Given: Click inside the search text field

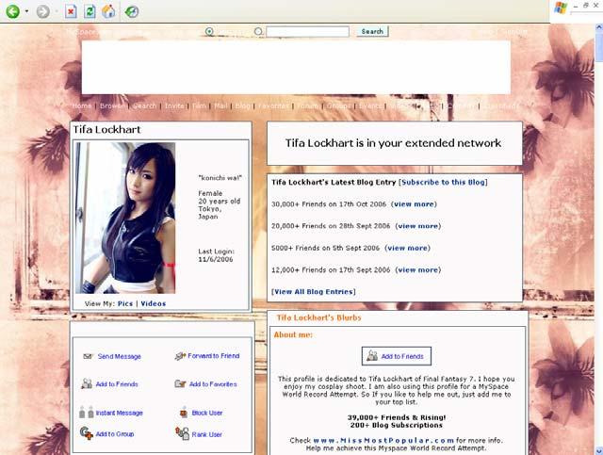Looking at the screenshot, I should (x=307, y=31).
